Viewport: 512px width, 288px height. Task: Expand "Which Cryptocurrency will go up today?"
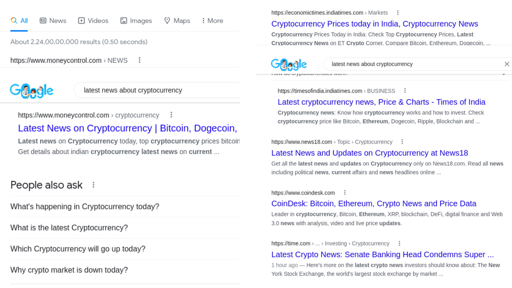point(78,249)
